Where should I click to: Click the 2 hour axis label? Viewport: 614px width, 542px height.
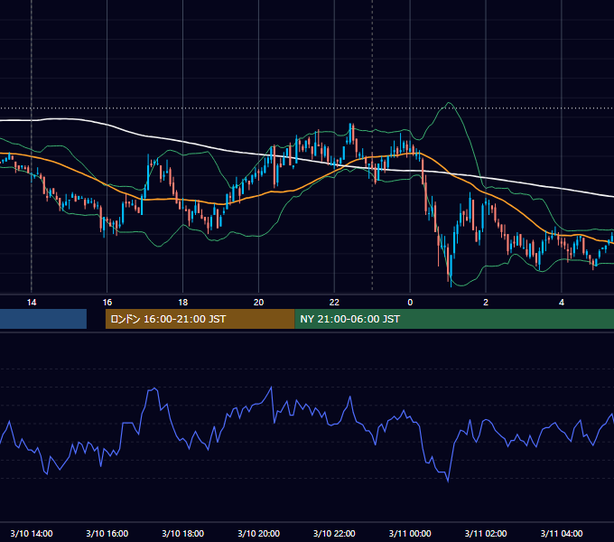pos(486,303)
